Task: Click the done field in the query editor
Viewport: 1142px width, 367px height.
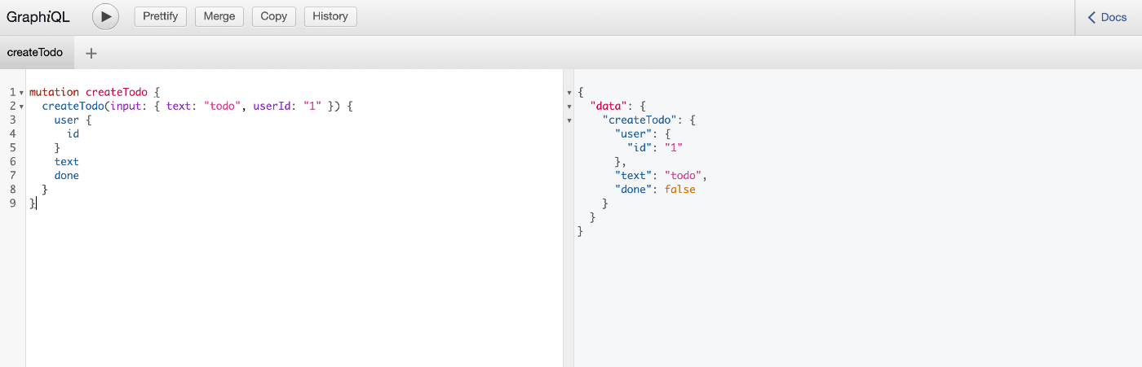Action: click(x=67, y=175)
